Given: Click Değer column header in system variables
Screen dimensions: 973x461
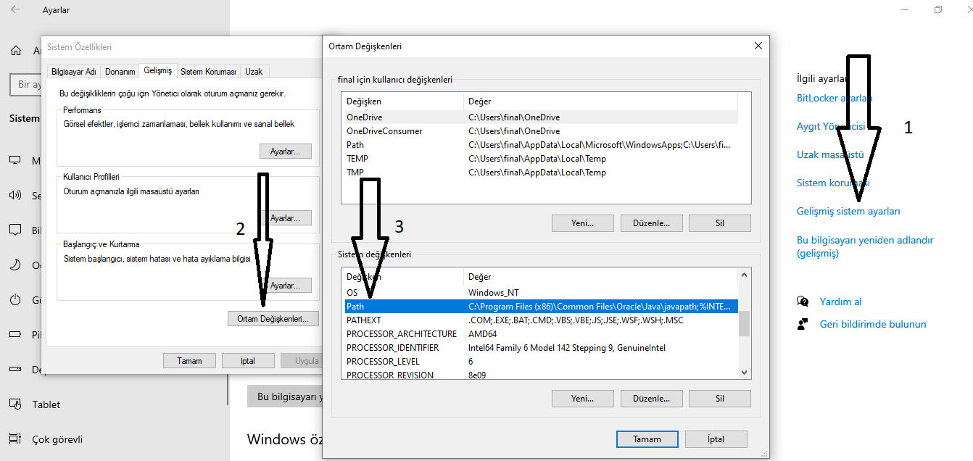Looking at the screenshot, I should click(x=600, y=277).
